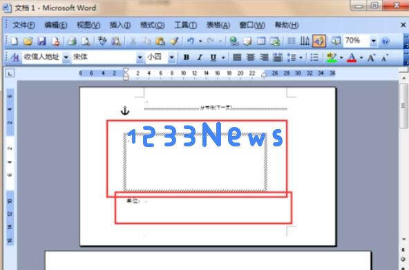
Task: Click the 单位: text in document
Action: [133, 201]
